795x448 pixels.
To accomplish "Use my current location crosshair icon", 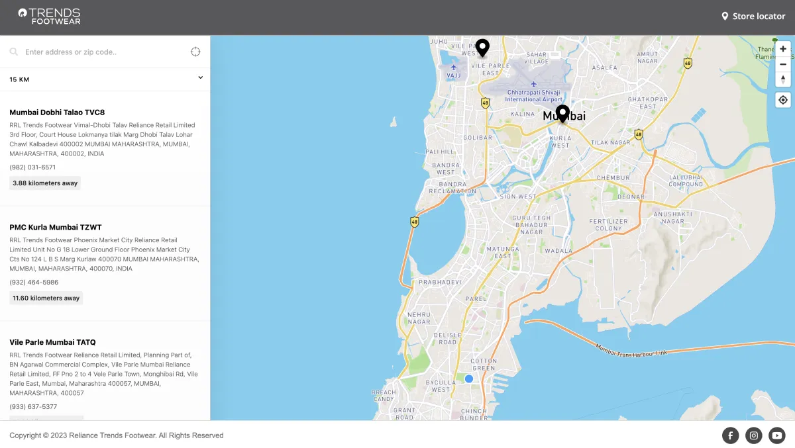I will pyautogui.click(x=195, y=52).
